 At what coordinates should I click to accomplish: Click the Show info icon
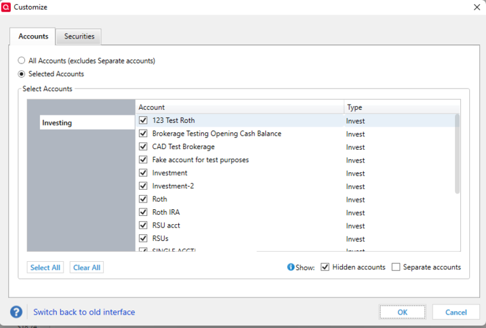tap(291, 267)
